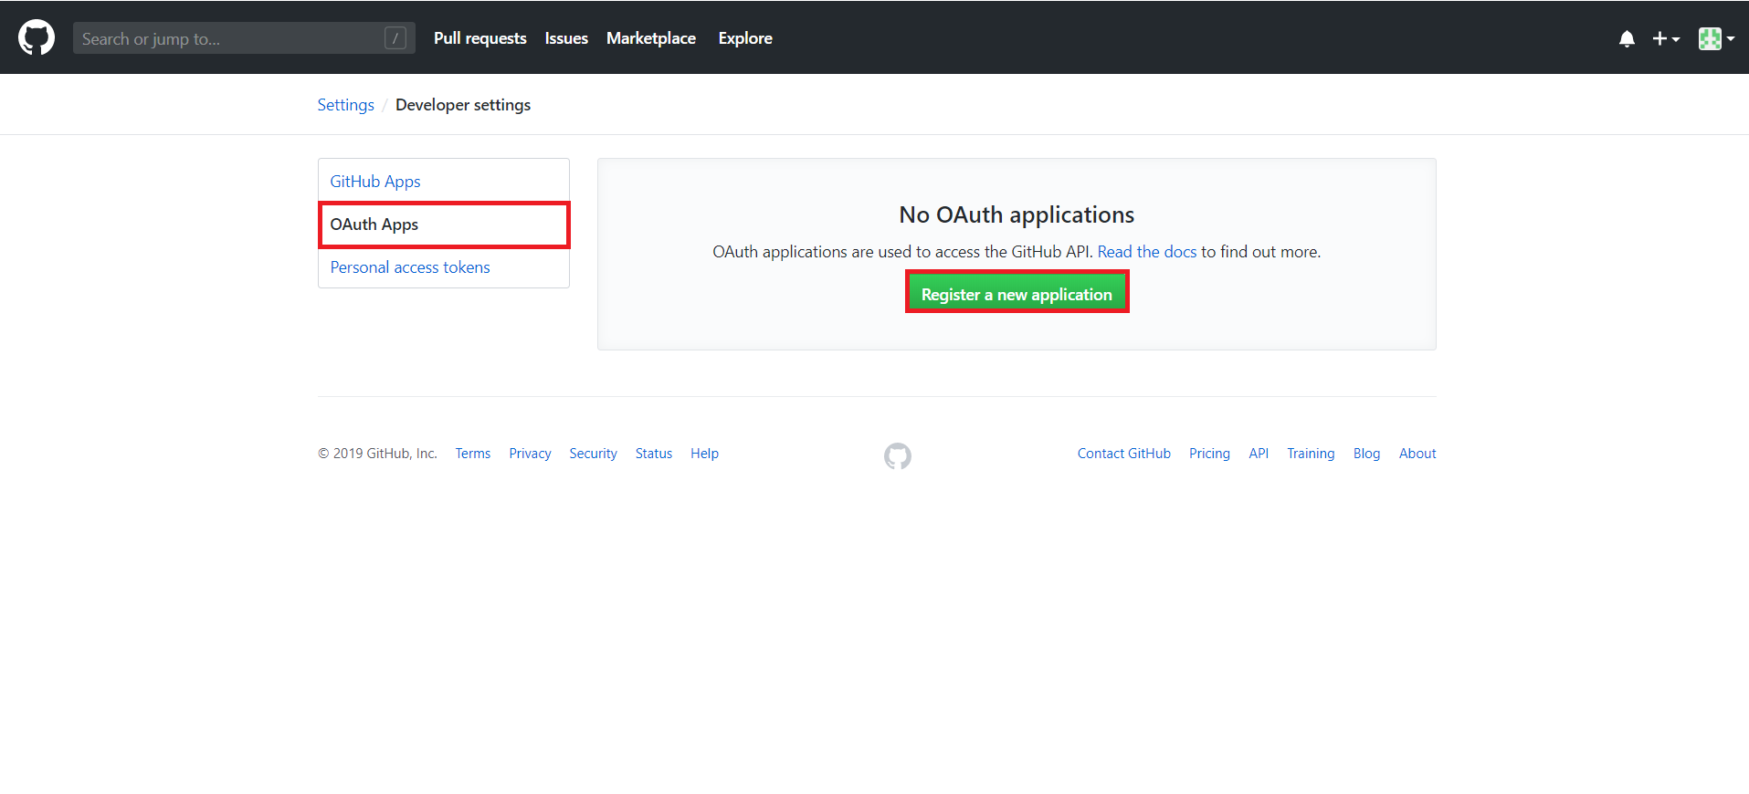Open the Training footer link
1749x794 pixels.
coord(1311,454)
